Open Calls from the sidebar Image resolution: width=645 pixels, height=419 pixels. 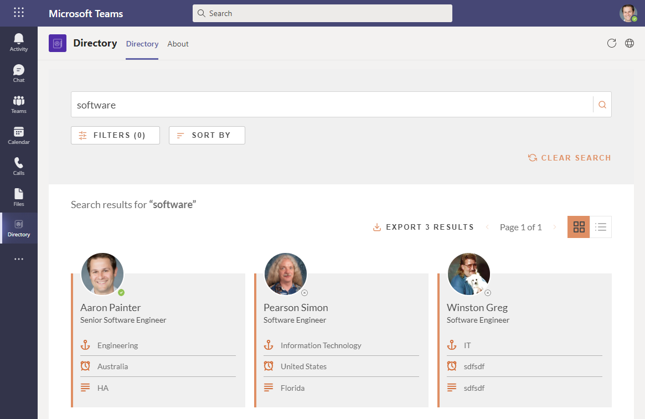(18, 167)
